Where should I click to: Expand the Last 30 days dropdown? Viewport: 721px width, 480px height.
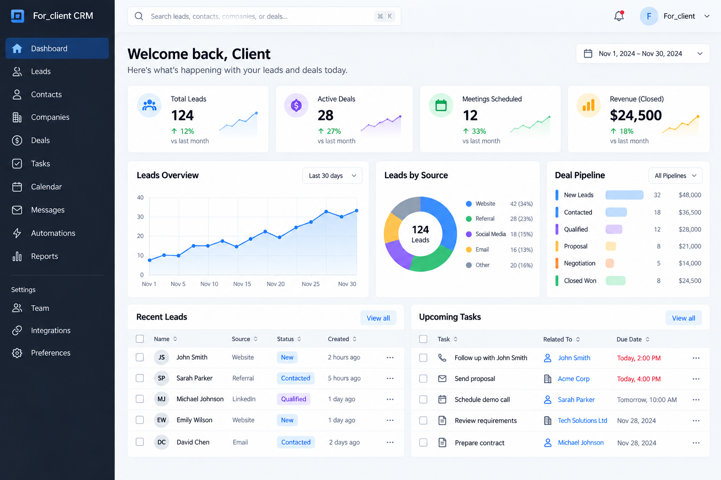point(332,176)
